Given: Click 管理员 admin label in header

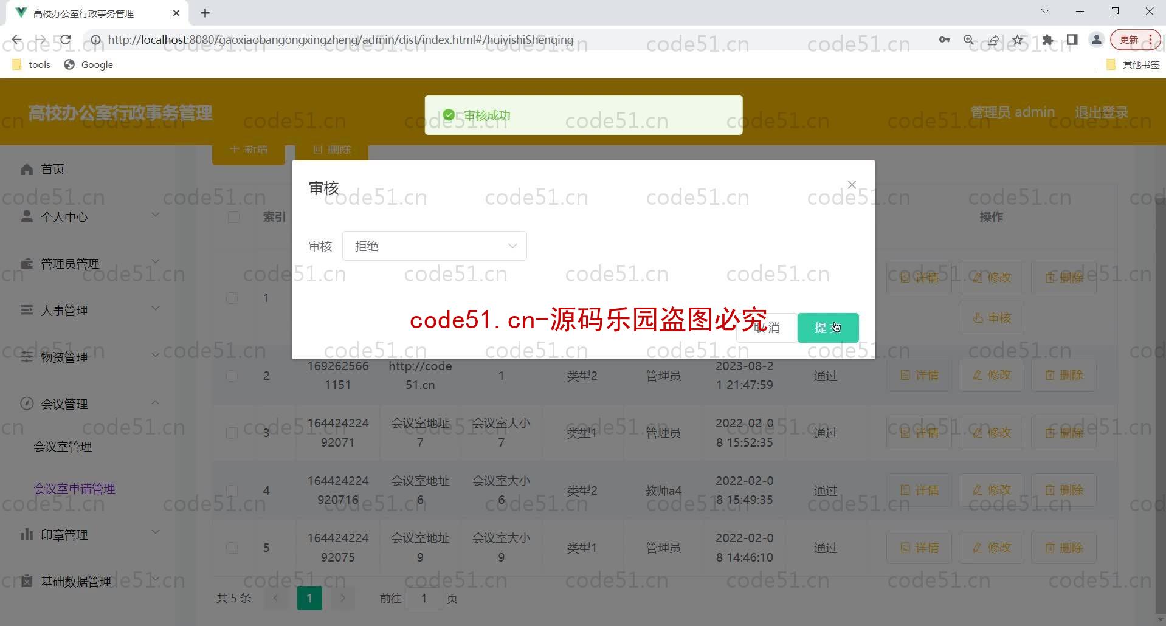Looking at the screenshot, I should click(x=1012, y=112).
